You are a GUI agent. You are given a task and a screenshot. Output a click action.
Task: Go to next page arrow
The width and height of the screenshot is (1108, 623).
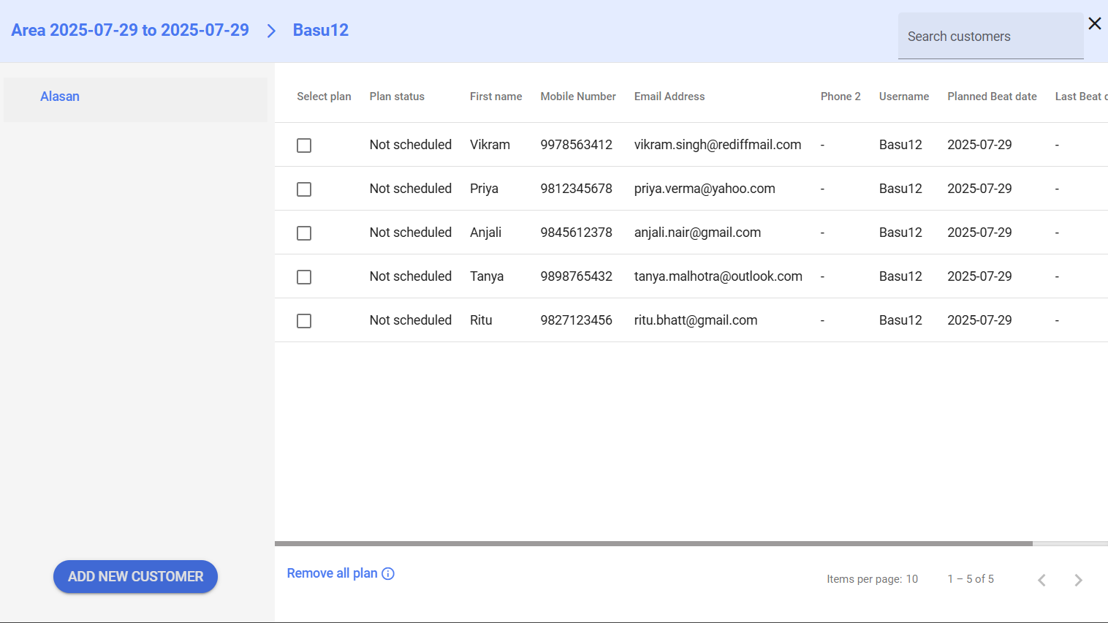(1078, 580)
